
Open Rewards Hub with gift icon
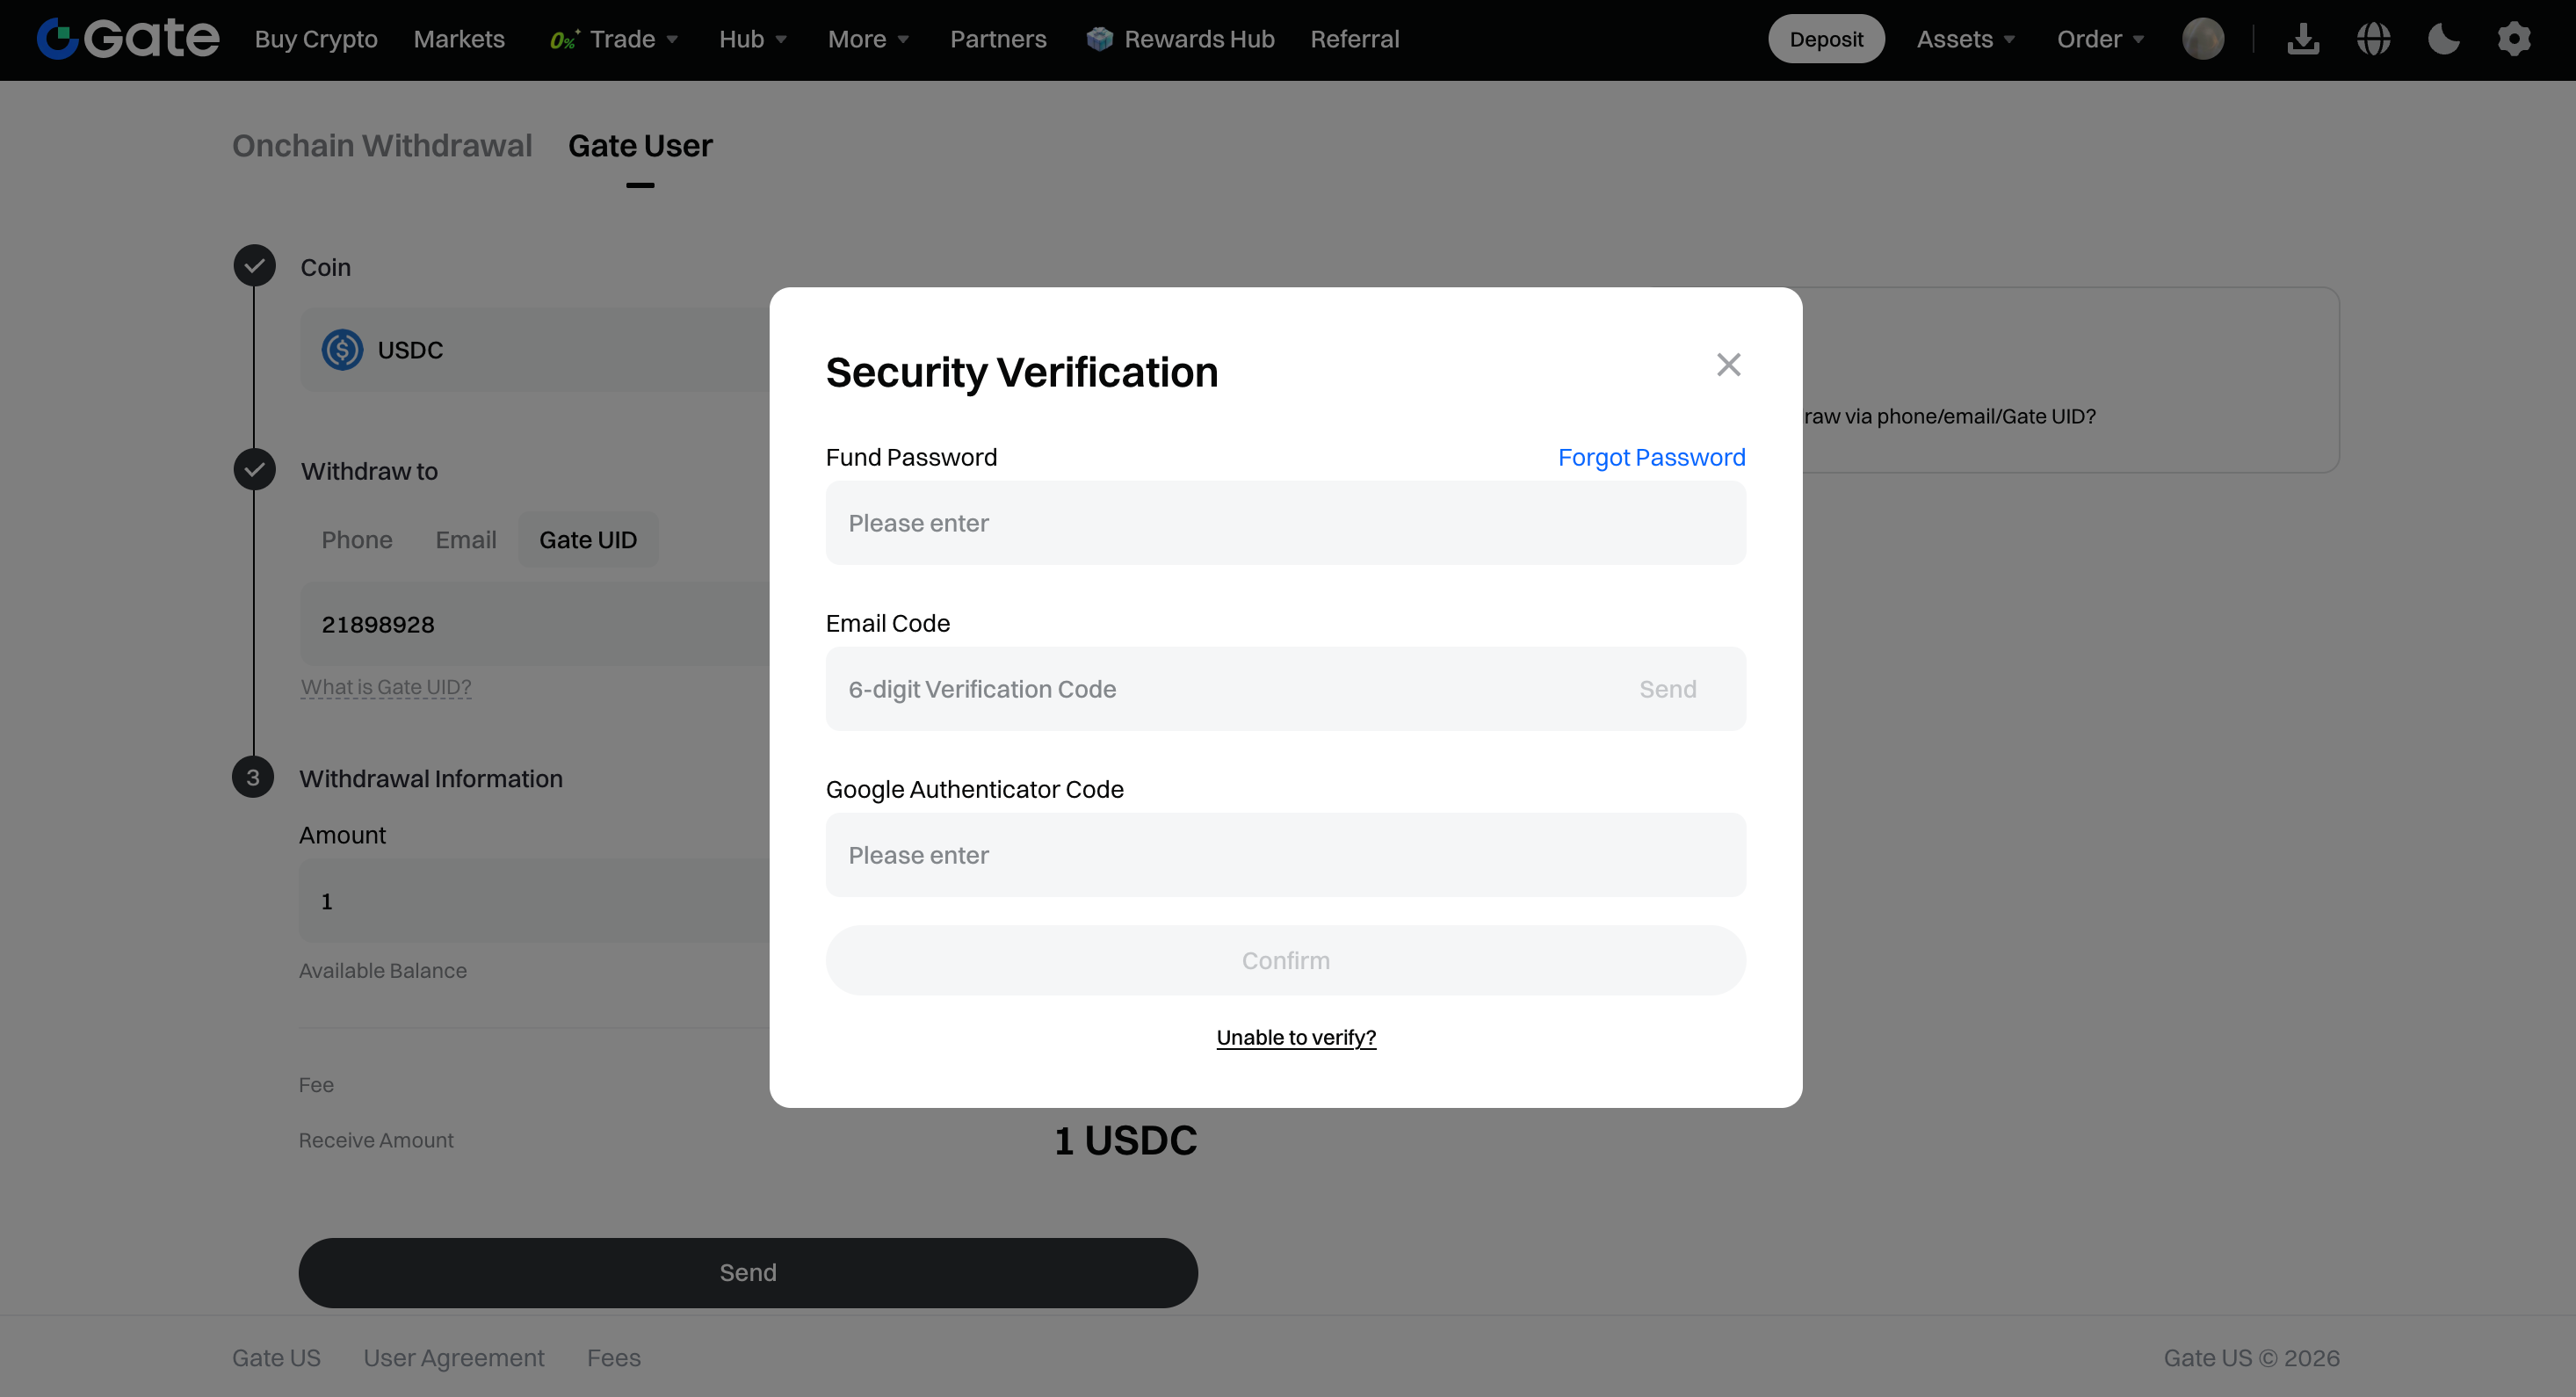[1180, 39]
